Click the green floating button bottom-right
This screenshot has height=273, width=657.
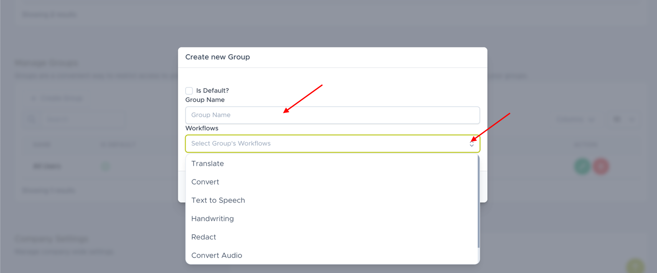[635, 266]
